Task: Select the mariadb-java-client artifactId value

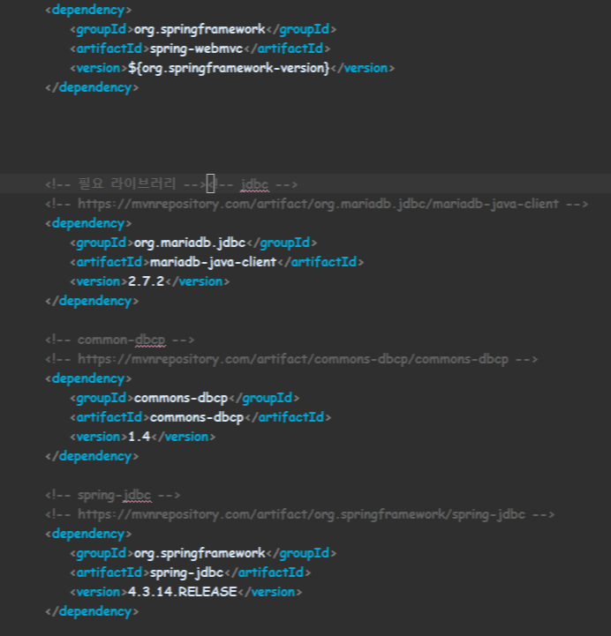Action: coord(213,262)
